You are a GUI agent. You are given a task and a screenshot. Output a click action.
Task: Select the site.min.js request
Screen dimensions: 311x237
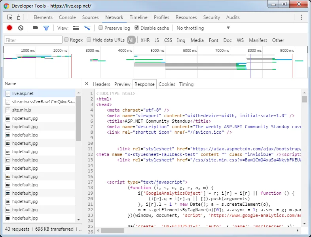pyautogui.click(x=21, y=110)
